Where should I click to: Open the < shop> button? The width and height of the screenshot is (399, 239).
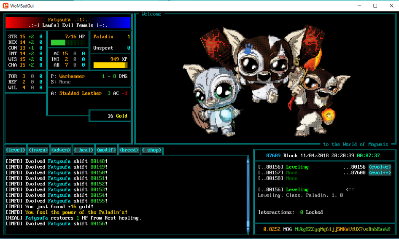click(x=151, y=150)
